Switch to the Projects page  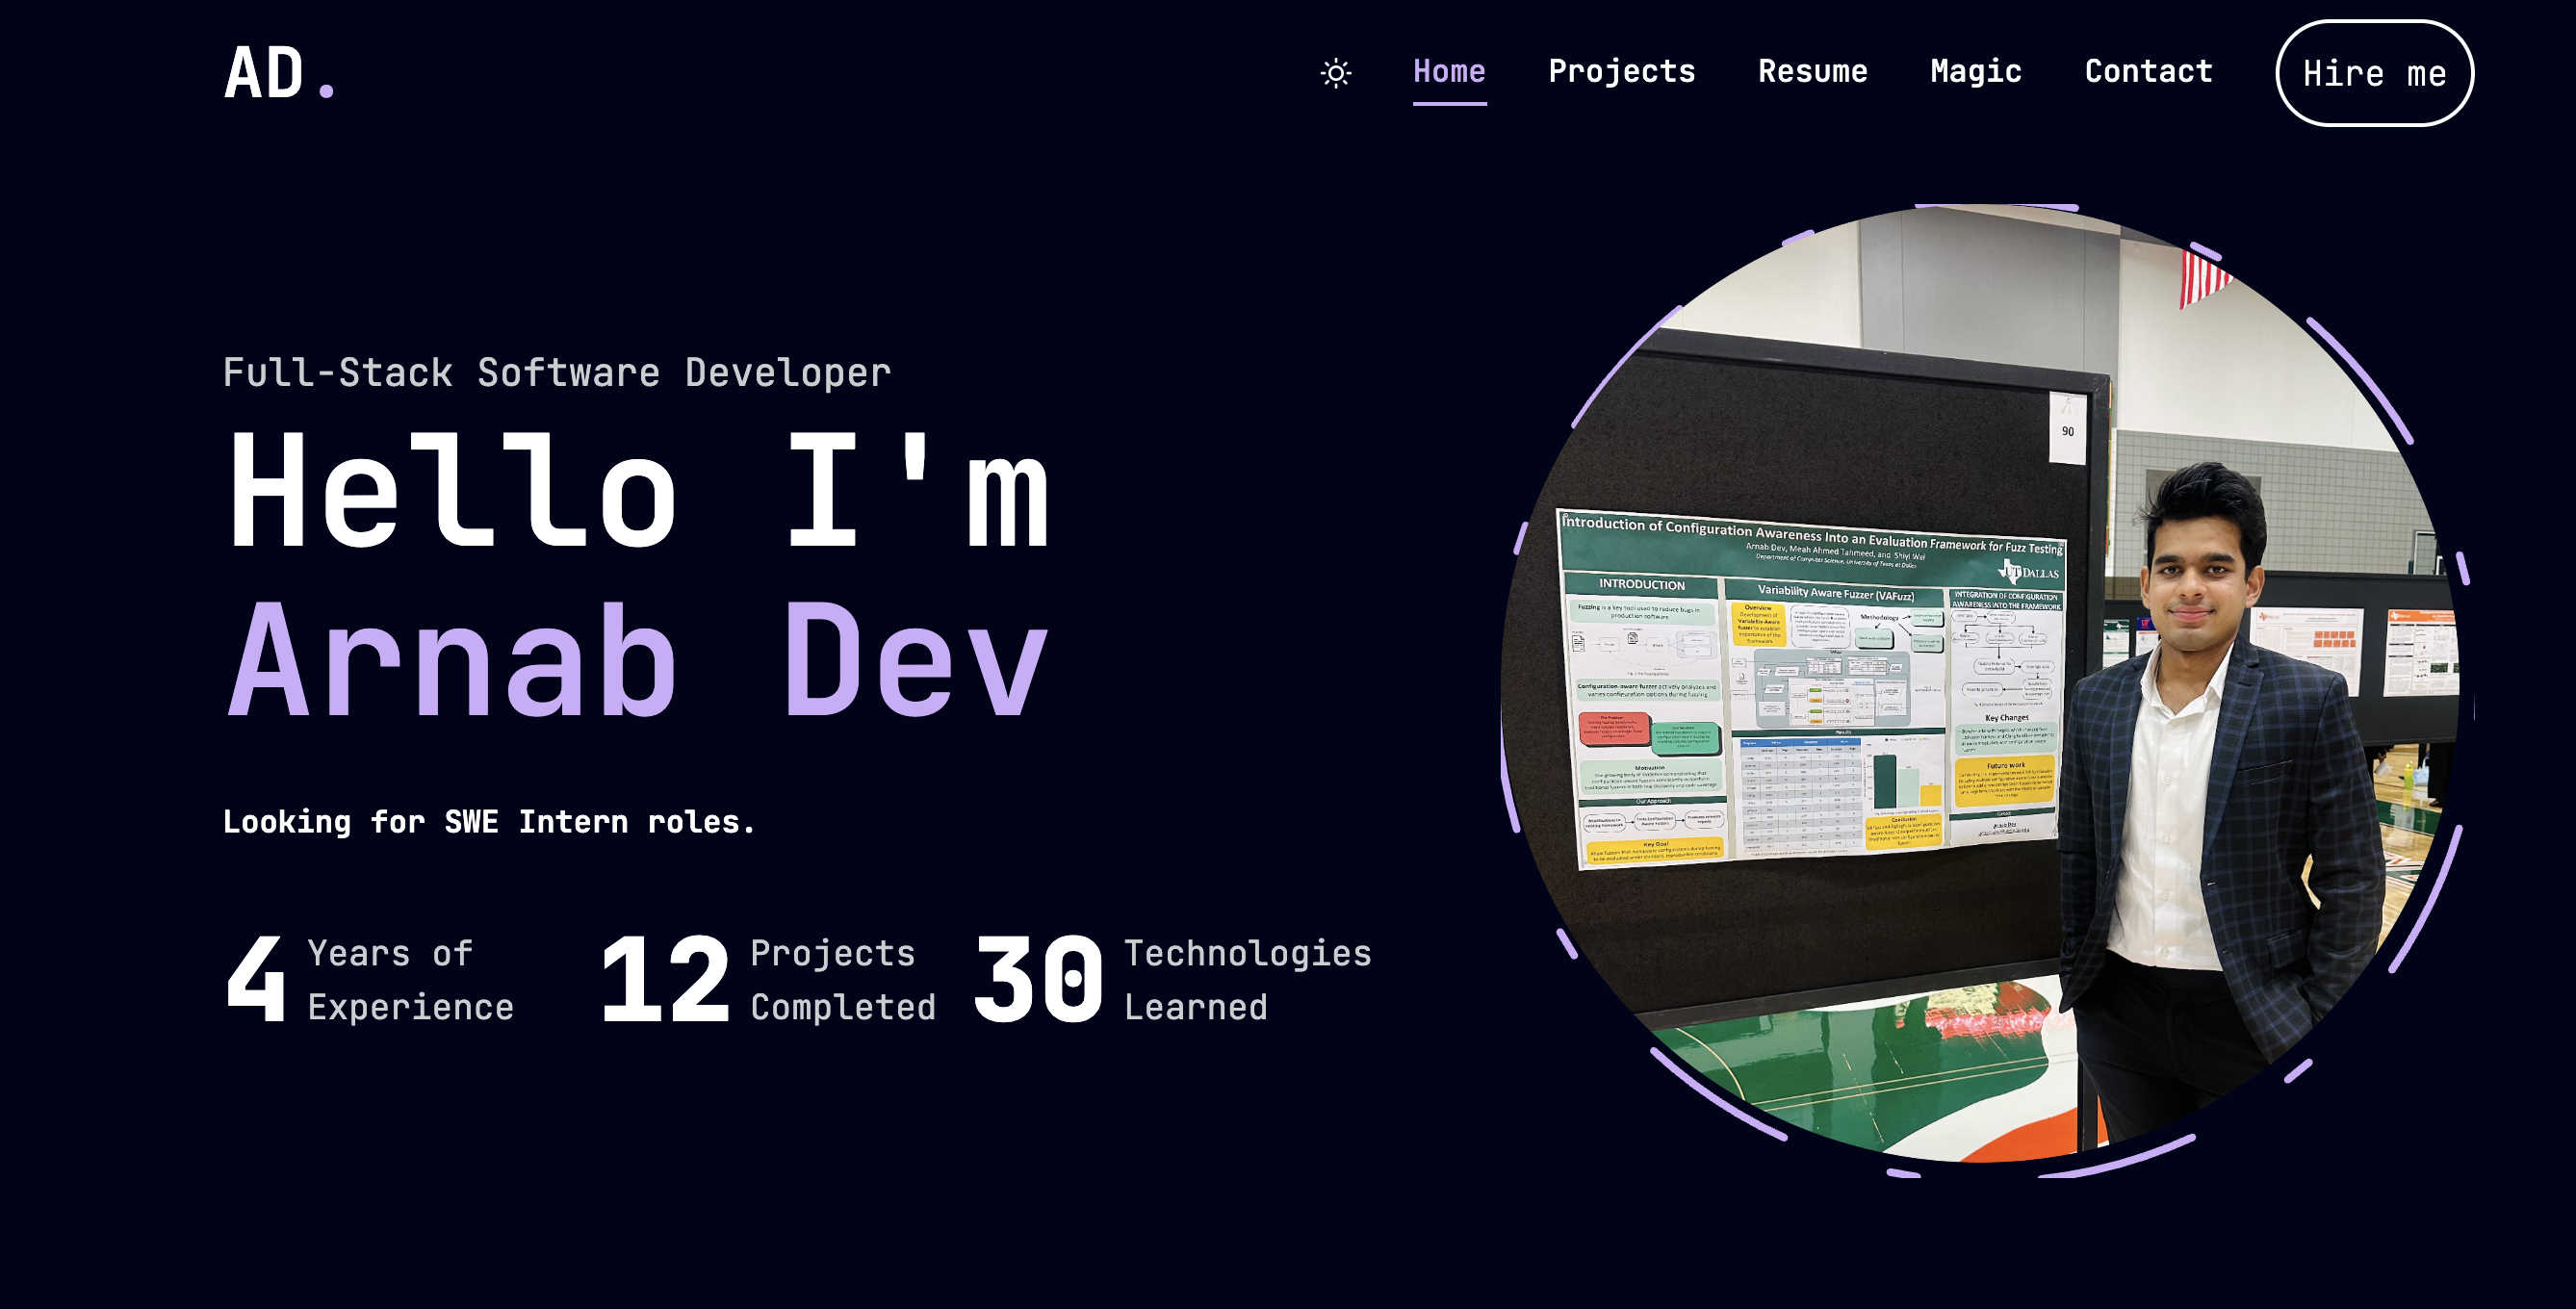click(x=1622, y=71)
